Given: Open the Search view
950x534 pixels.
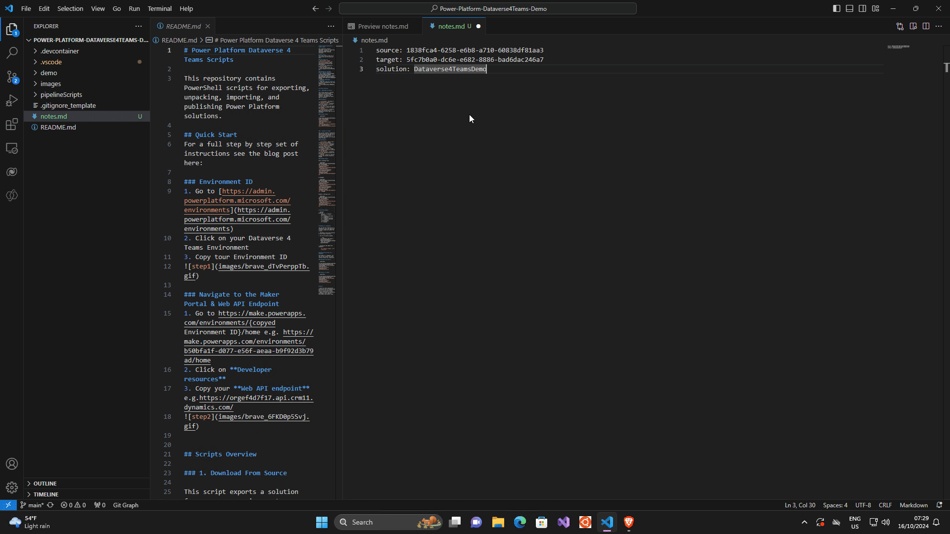Looking at the screenshot, I should pos(12,52).
